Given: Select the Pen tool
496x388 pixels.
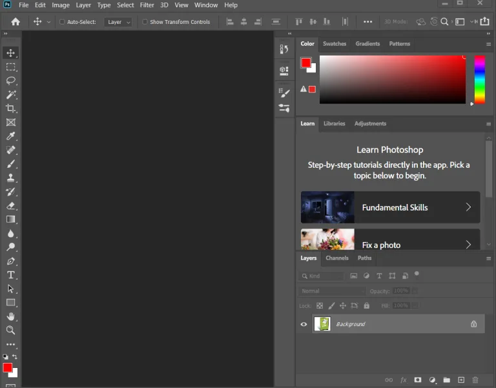Looking at the screenshot, I should (11, 261).
